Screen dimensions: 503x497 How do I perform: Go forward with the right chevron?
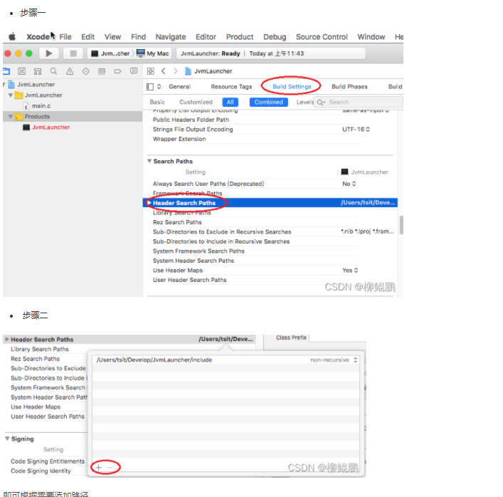(176, 71)
